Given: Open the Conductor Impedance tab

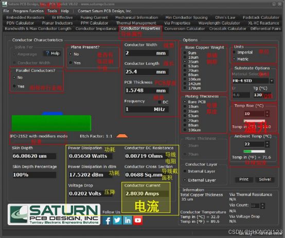Looking at the screenshot, I should [96, 28].
